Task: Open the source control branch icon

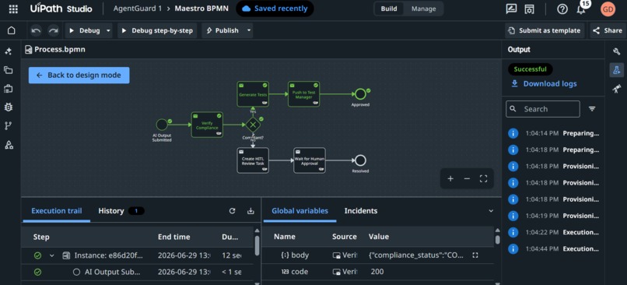Action: (8, 125)
